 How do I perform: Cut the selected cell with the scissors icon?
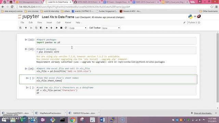tap(31, 28)
